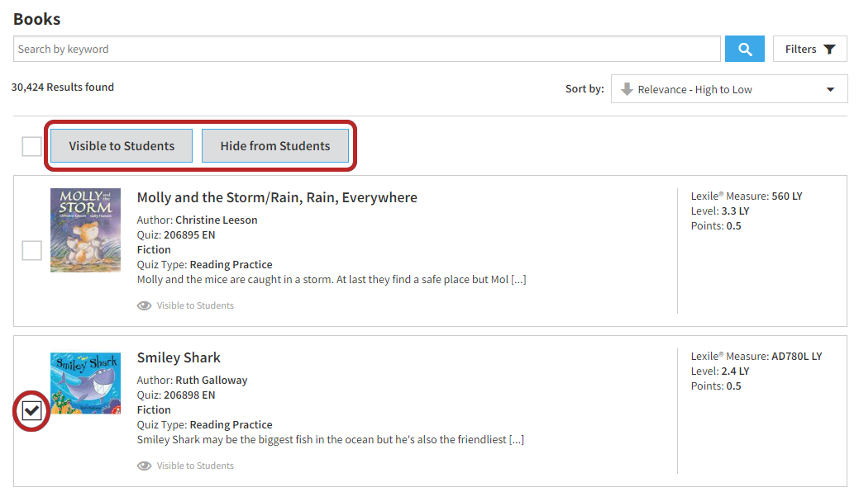
Task: Open the Smiley Shark title
Action: click(179, 357)
